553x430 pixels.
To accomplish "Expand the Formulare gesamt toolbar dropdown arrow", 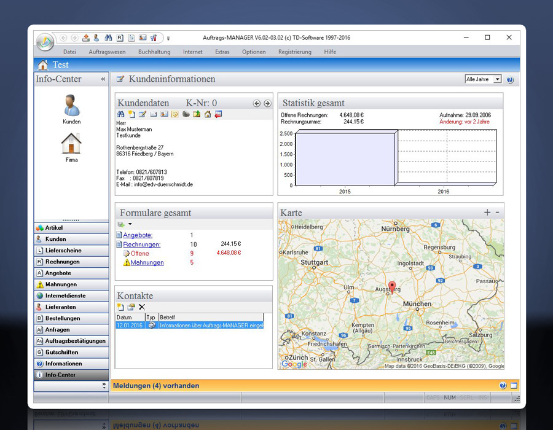I will (130, 224).
